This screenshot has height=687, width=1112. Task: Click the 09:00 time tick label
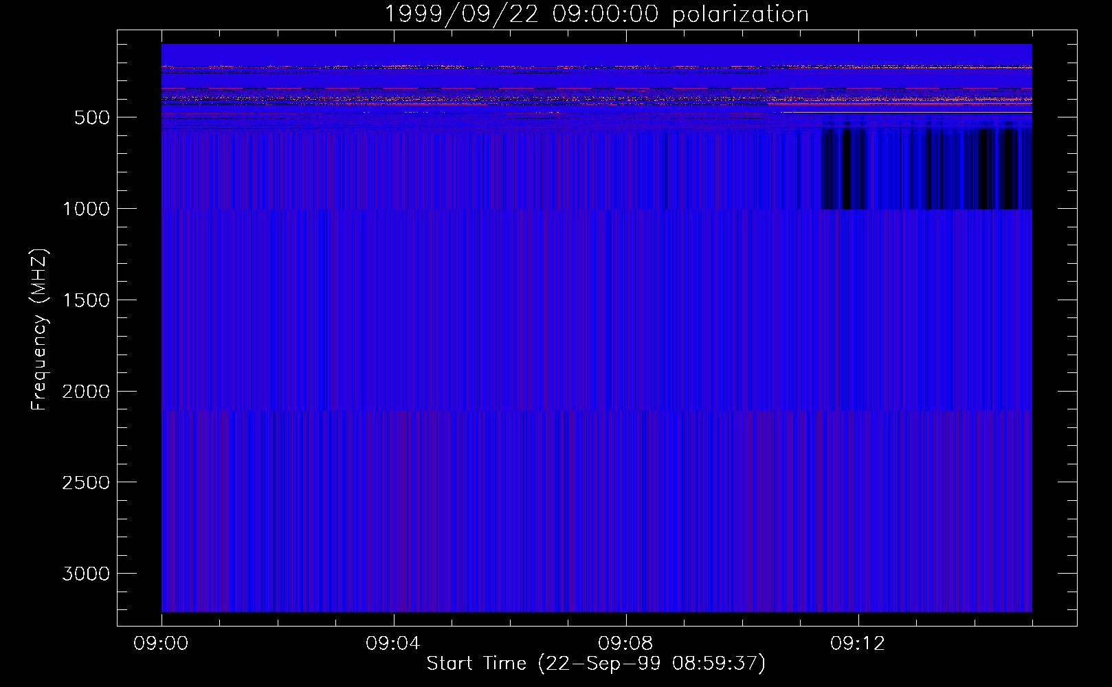pyautogui.click(x=161, y=644)
